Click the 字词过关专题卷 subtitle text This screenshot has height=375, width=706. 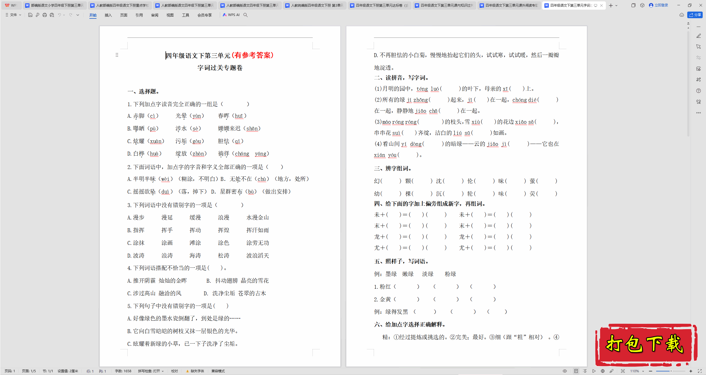coord(220,68)
